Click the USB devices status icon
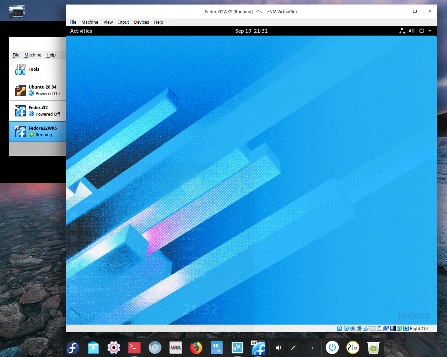This screenshot has height=357, width=447. pyautogui.click(x=366, y=328)
